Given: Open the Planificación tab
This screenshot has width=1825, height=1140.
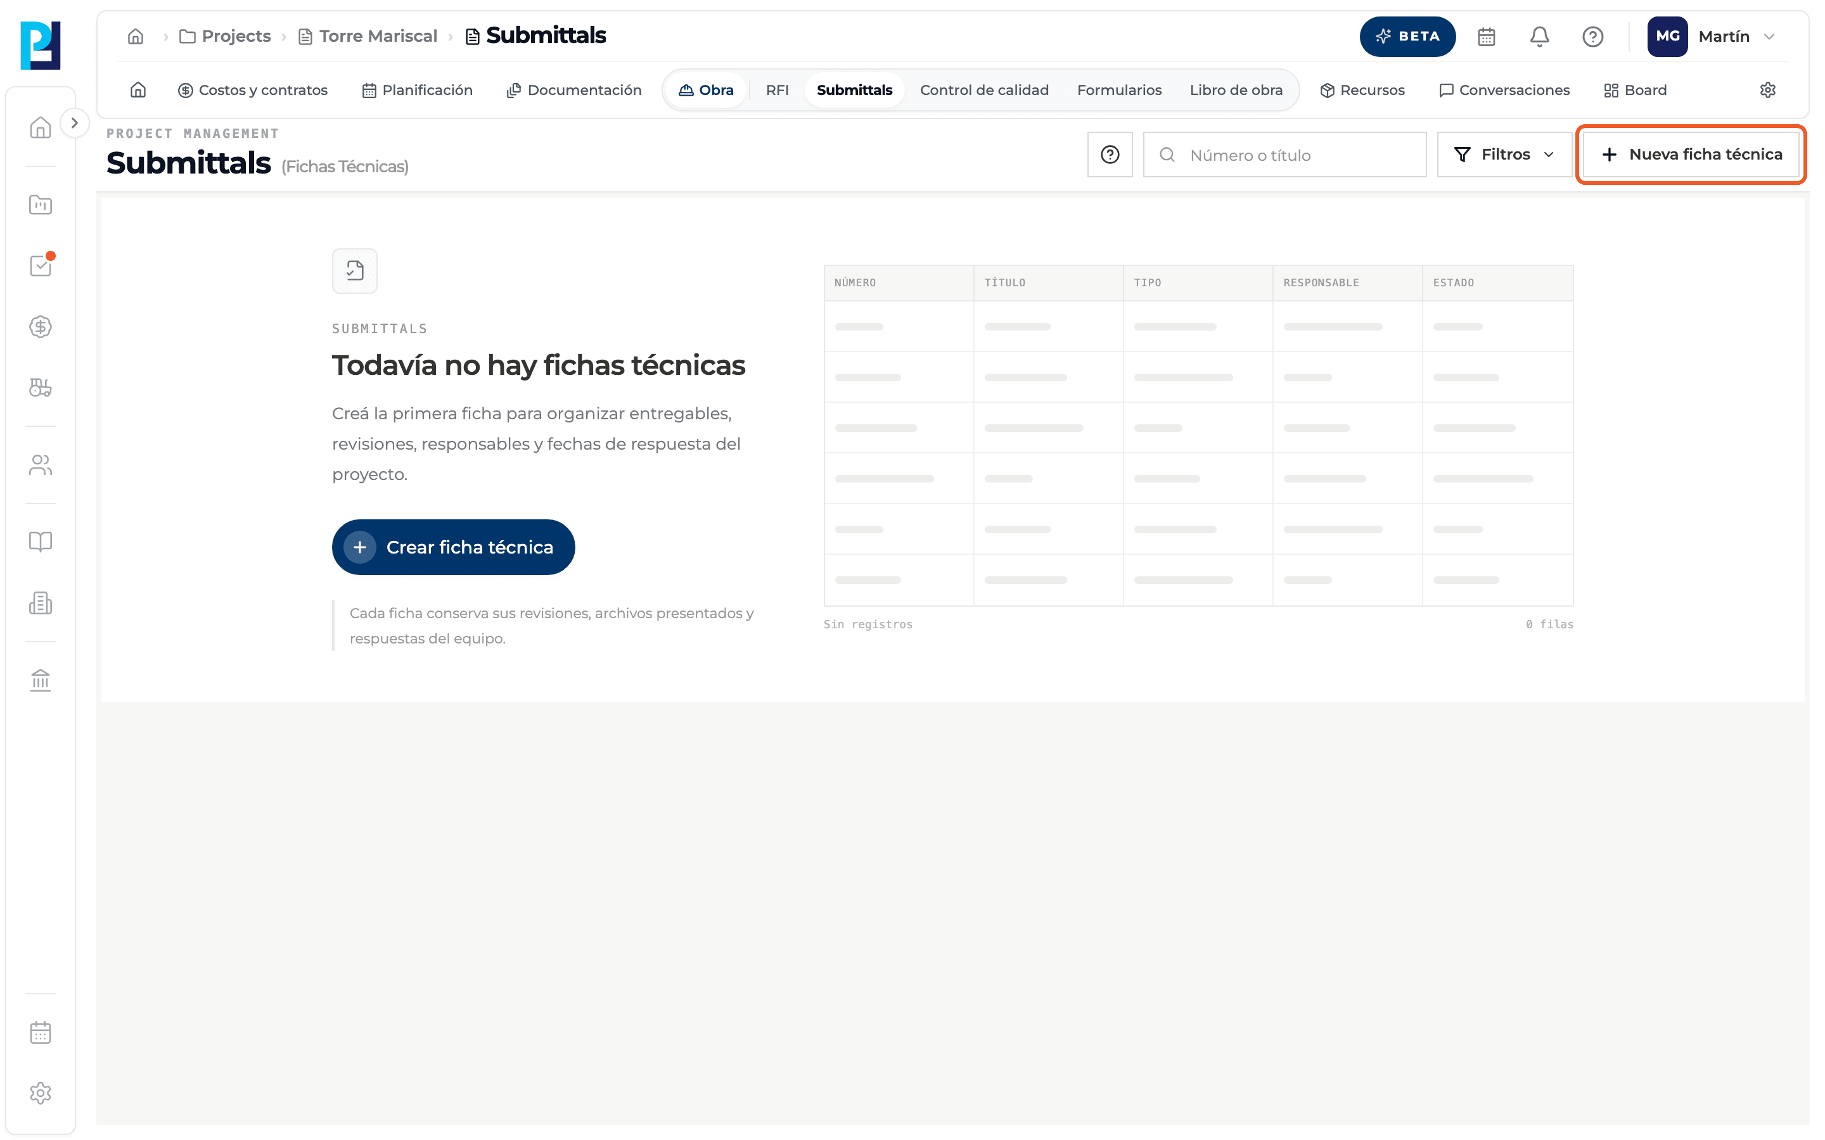Looking at the screenshot, I should click(x=417, y=90).
